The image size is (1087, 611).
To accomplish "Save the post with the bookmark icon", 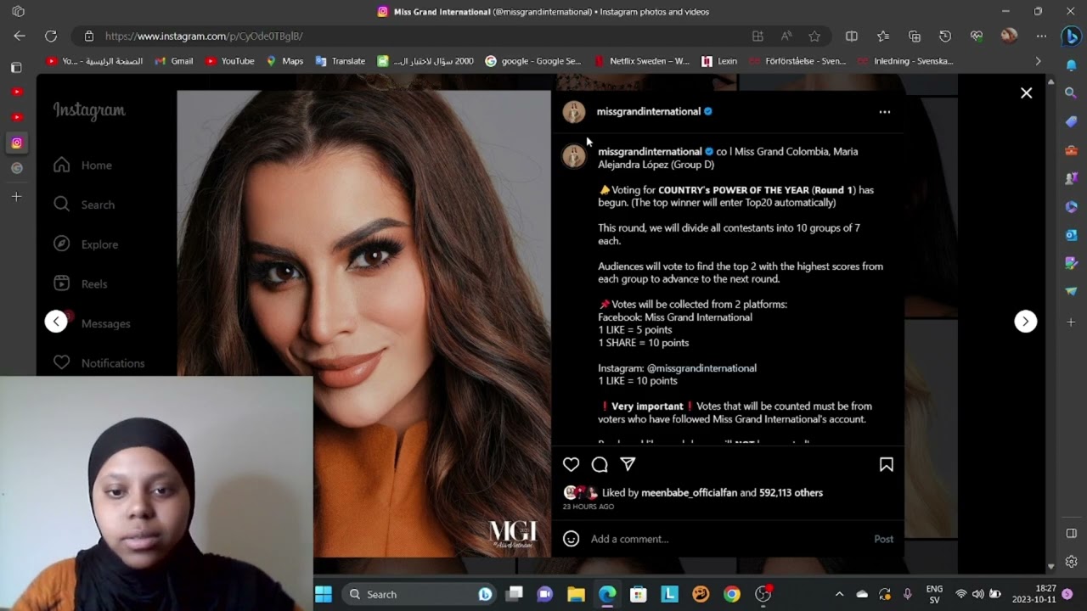I will (886, 464).
